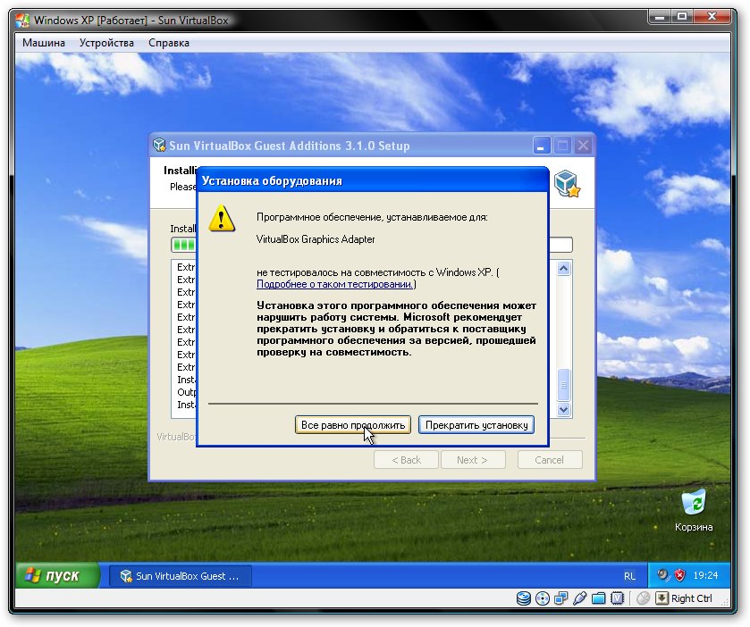
Task: Click setup window title bar VirtualBox icon
Action: pyautogui.click(x=159, y=145)
